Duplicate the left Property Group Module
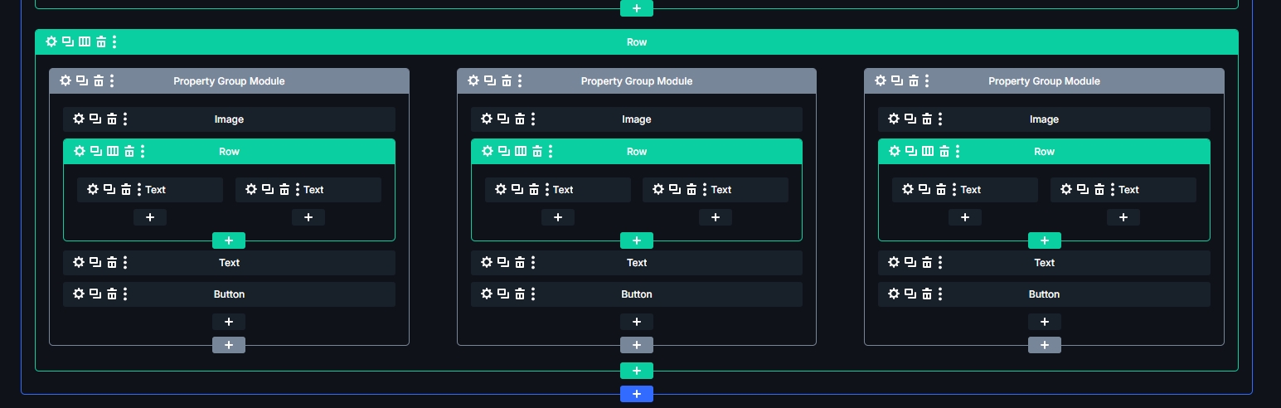Screen dimensions: 1281x408 82,80
